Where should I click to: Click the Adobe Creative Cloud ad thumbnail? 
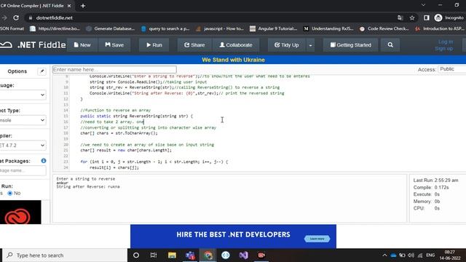click(x=20, y=212)
